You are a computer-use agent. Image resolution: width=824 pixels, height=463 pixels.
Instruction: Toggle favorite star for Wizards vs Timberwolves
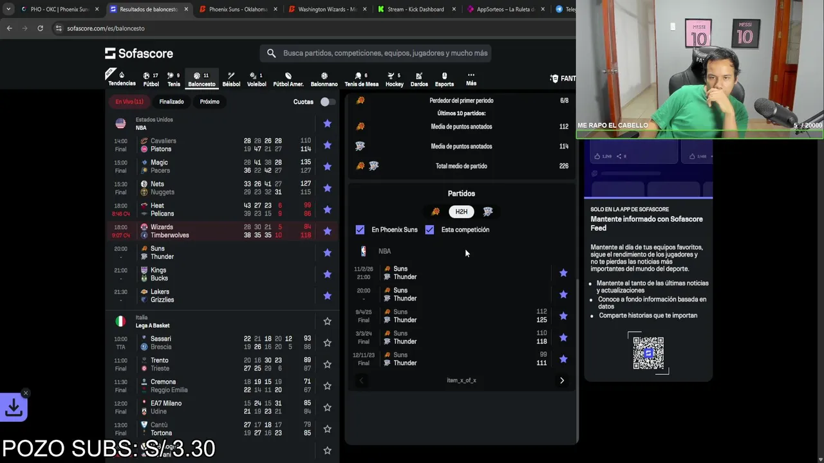pos(327,231)
